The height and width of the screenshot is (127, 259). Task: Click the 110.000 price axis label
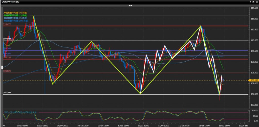(x=253, y=40)
